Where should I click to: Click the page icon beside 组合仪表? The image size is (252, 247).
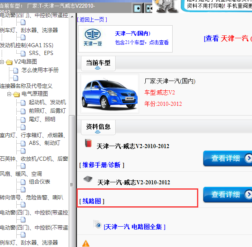pyautogui.click(x=23, y=182)
